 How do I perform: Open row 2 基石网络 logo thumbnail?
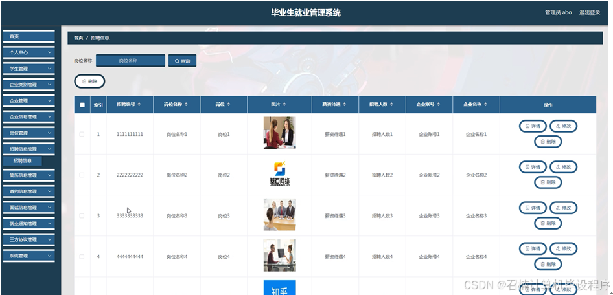pyautogui.click(x=279, y=174)
